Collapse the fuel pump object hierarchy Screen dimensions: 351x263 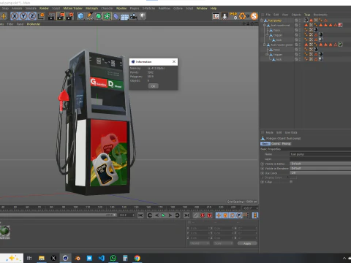262,20
